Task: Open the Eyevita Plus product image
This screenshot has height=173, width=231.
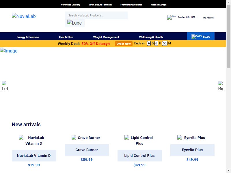Action: point(192,138)
